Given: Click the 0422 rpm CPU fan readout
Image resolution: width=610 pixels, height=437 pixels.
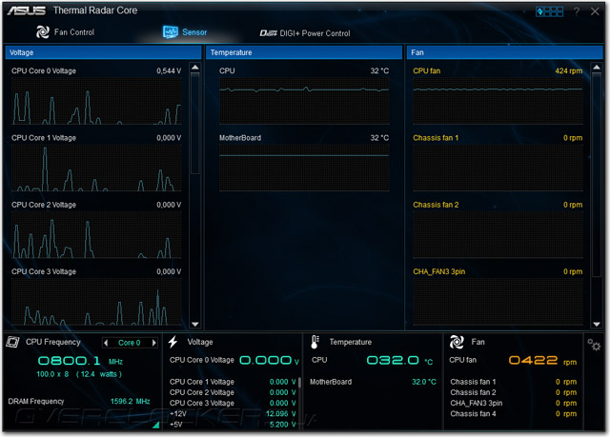Looking at the screenshot, I should tap(542, 361).
